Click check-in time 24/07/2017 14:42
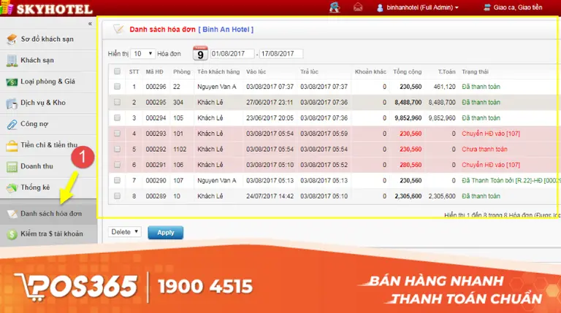Screen dimensions: 561x313 pyautogui.click(x=270, y=196)
